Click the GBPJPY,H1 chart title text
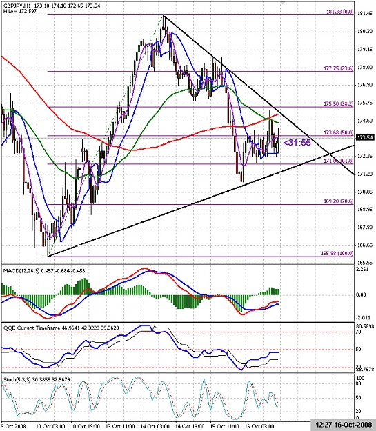 click(17, 6)
